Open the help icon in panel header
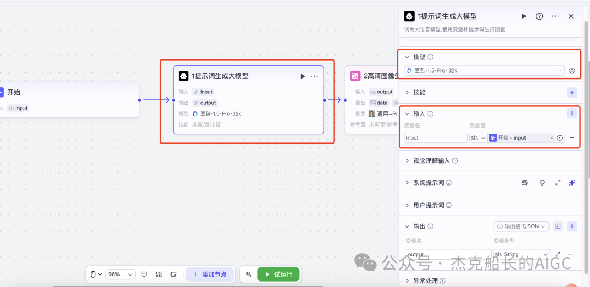The width and height of the screenshot is (590, 287). 540,16
